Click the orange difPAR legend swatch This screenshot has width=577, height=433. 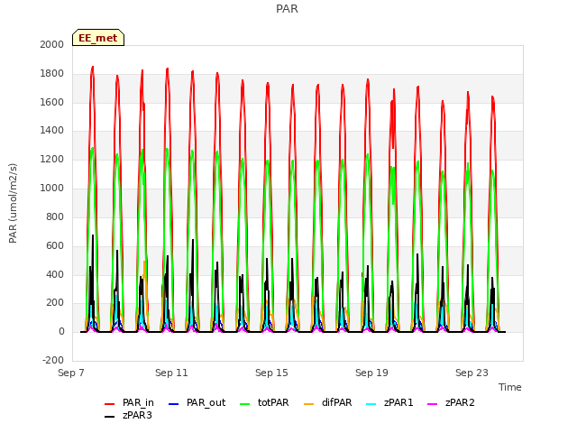(x=309, y=404)
